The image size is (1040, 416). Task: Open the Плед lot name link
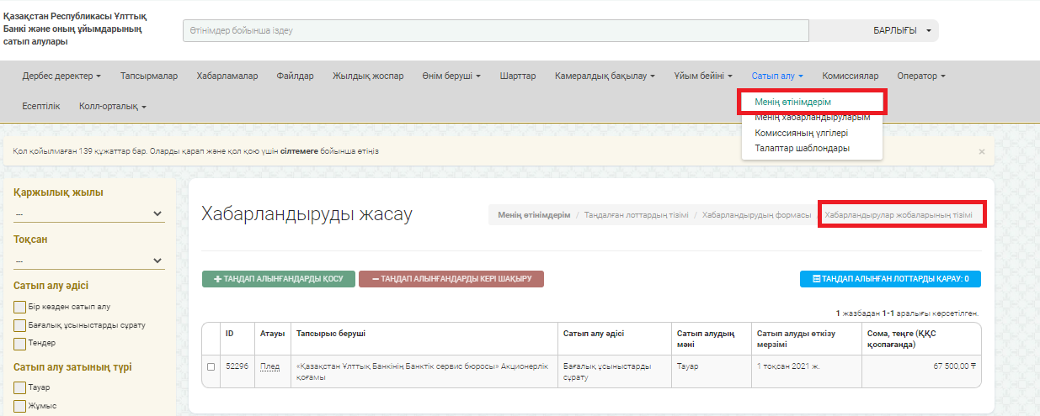269,366
